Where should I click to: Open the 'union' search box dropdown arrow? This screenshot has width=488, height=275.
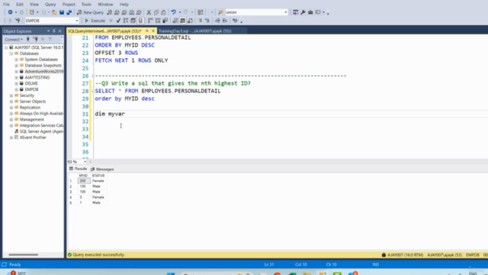(x=285, y=12)
